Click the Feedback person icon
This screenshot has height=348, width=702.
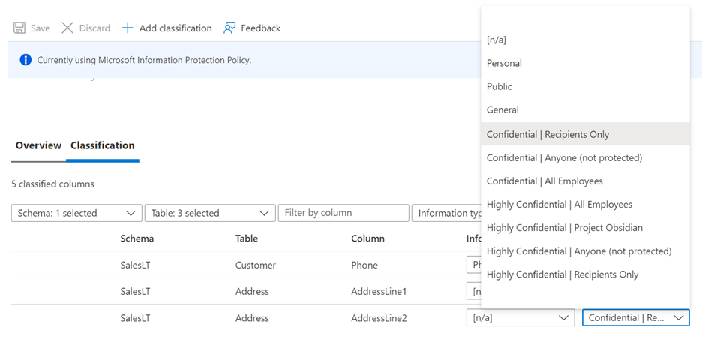coord(229,28)
